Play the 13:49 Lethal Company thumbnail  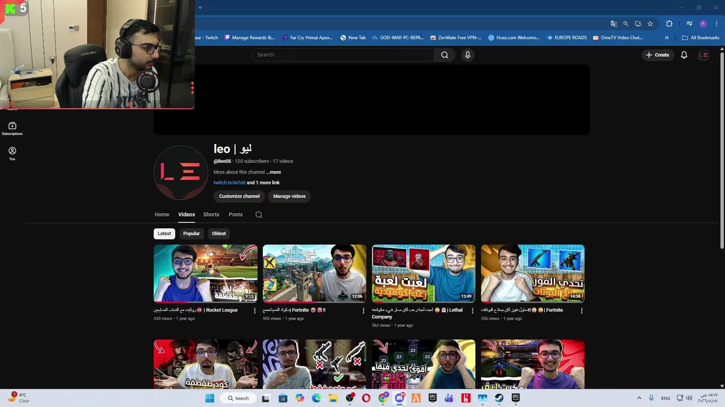pyautogui.click(x=424, y=274)
